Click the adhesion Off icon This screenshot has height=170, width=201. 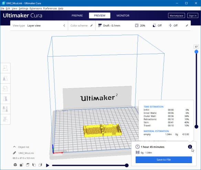170,25
